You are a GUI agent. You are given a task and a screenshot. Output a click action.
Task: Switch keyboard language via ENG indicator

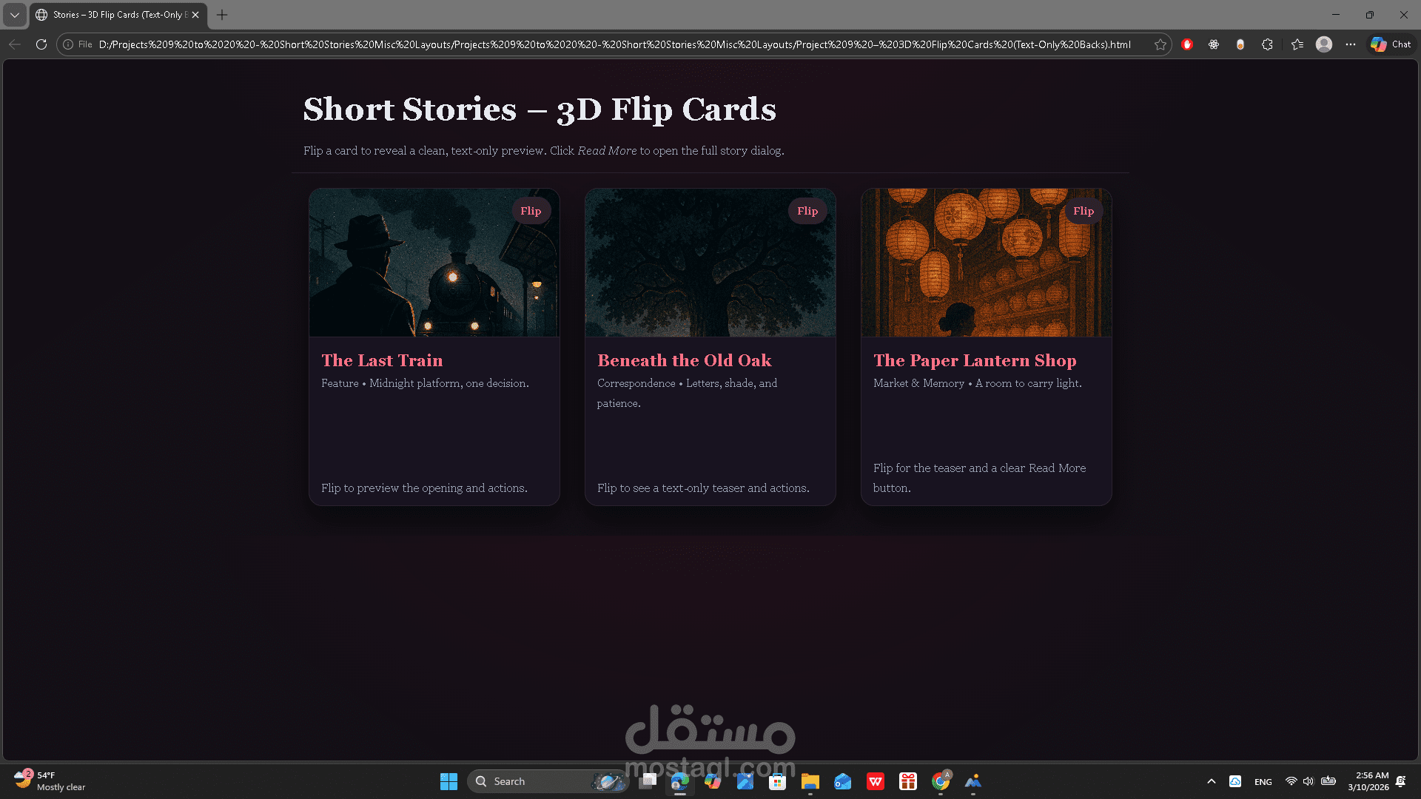[x=1263, y=781]
